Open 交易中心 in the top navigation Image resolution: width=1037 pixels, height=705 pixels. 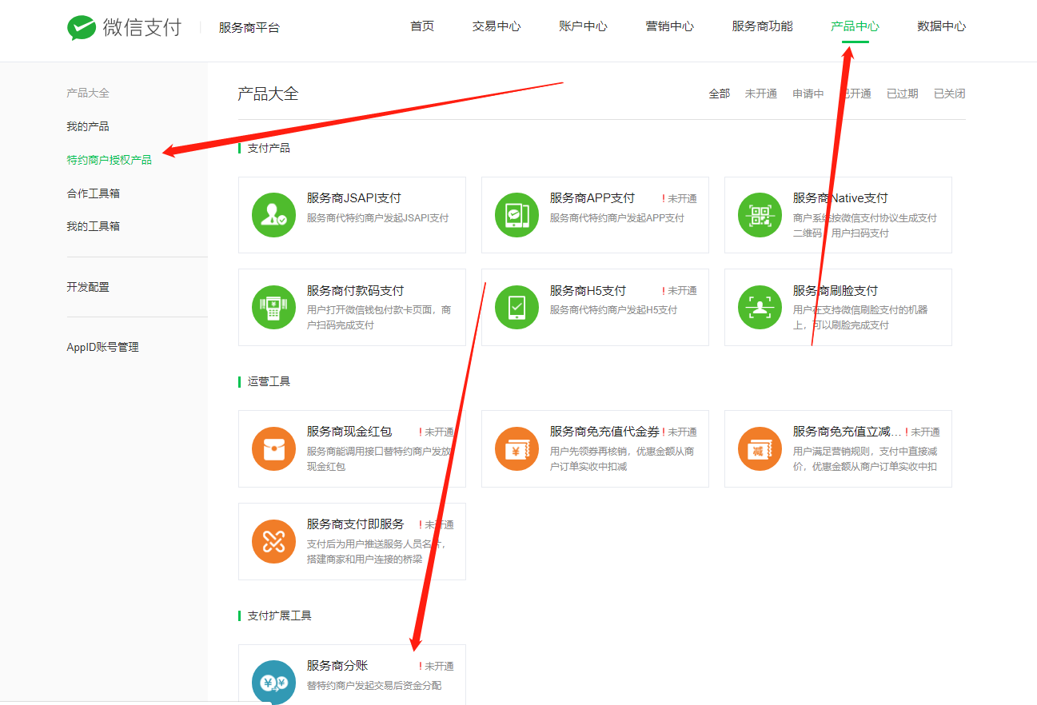tap(497, 26)
